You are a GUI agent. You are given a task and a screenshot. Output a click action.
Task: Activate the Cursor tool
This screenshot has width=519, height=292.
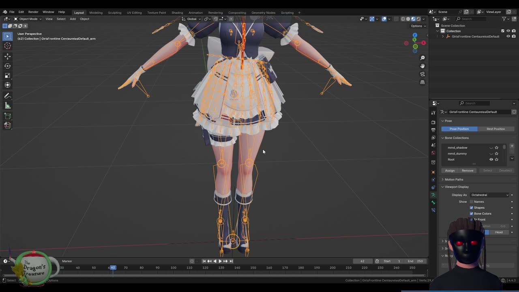(x=7, y=46)
